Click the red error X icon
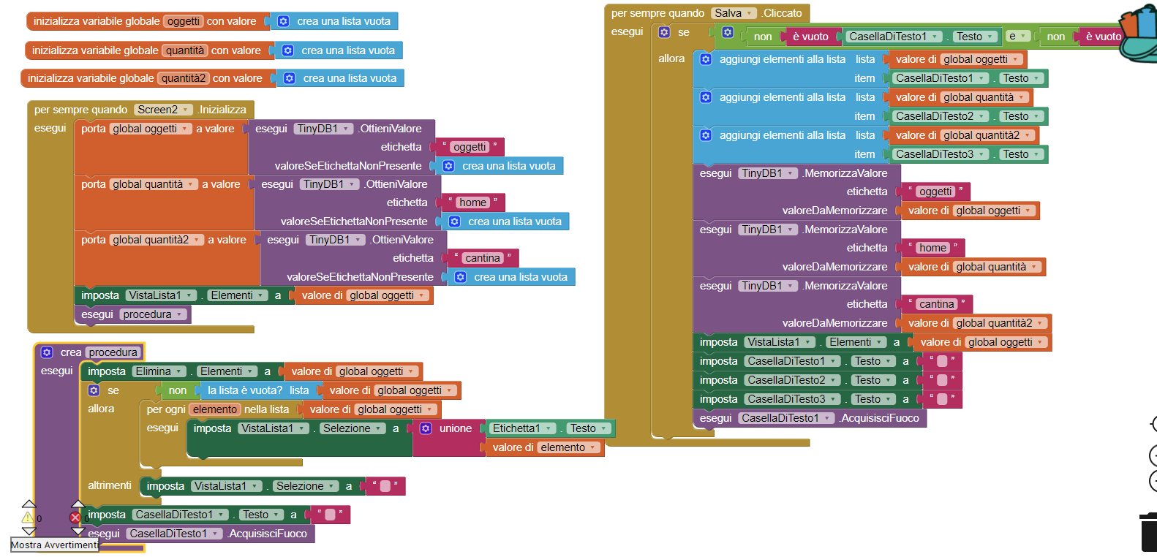The width and height of the screenshot is (1157, 557). click(75, 518)
